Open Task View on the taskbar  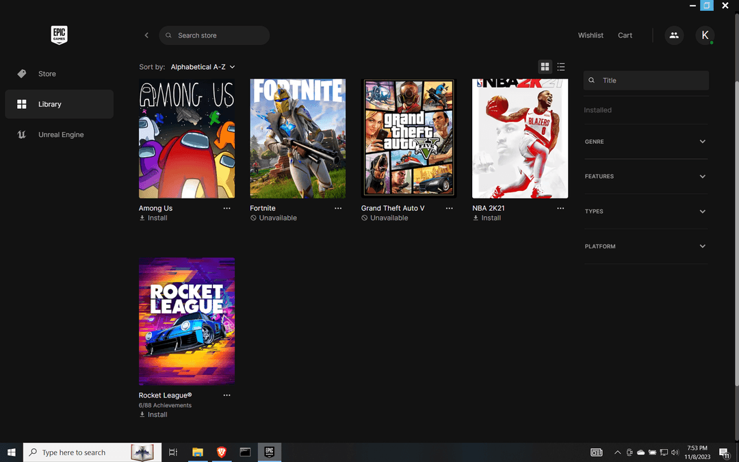[x=173, y=452]
